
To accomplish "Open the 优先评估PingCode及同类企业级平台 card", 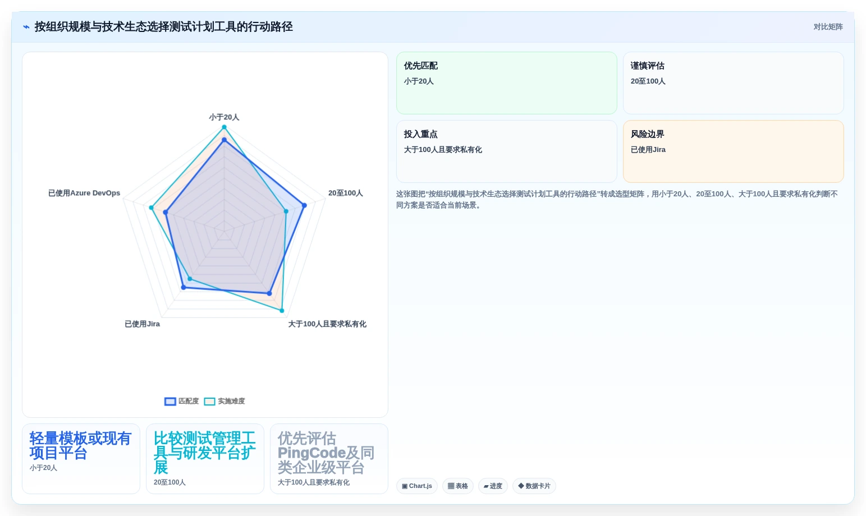I will [329, 459].
